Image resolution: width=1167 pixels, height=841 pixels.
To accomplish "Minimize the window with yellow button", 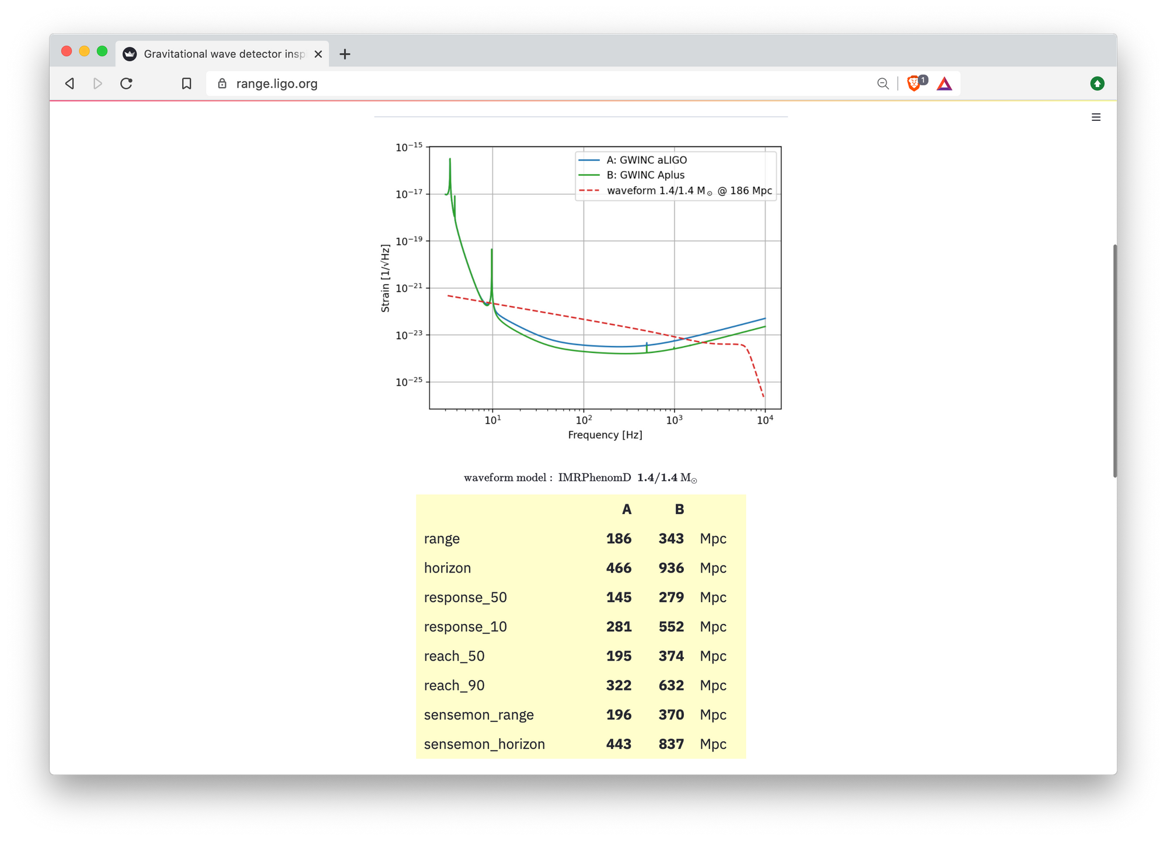I will coord(84,51).
